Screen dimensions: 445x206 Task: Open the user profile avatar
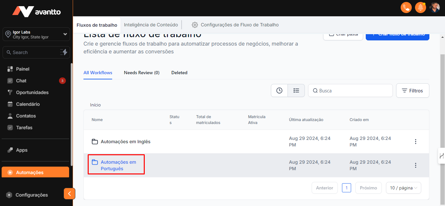pos(435,7)
